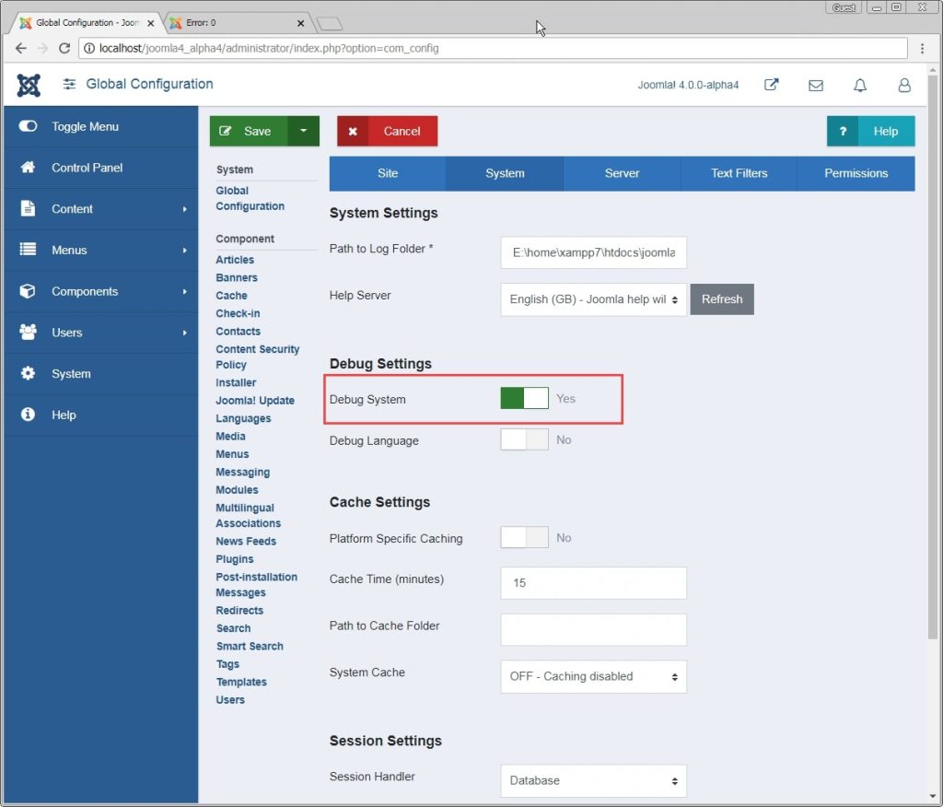Click Path to Log Folder field
943x807 pixels.
coord(593,252)
